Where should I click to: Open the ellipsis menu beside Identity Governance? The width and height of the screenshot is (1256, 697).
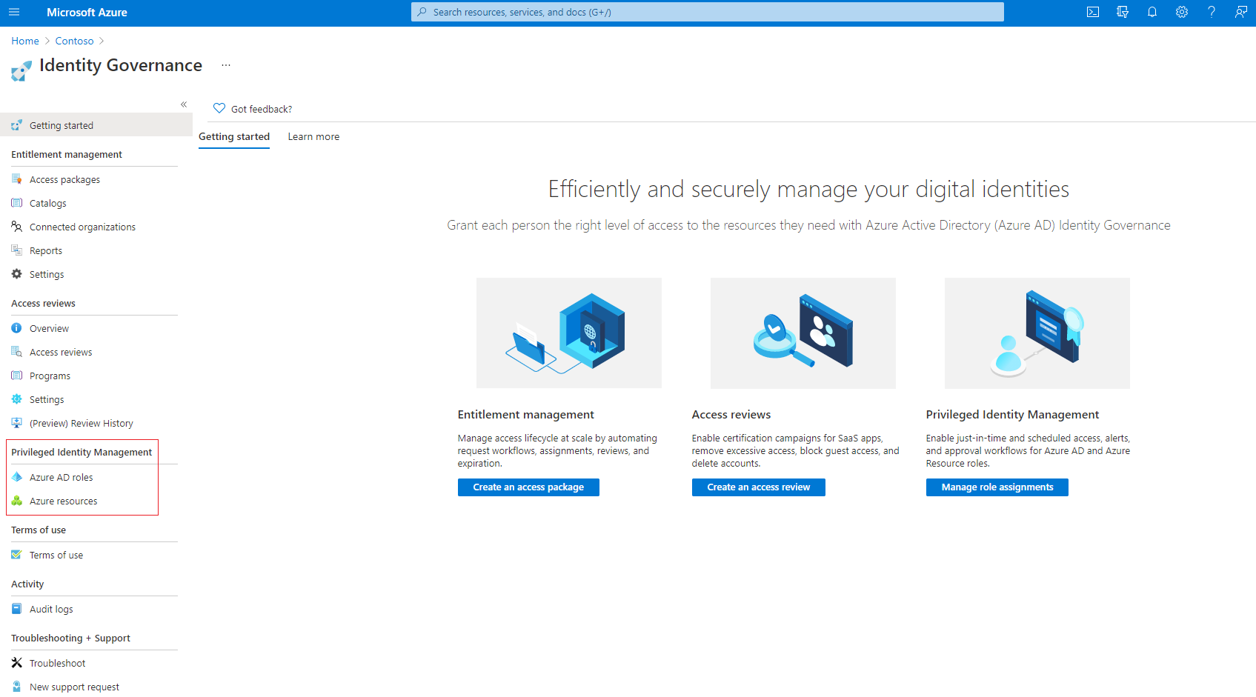(x=226, y=66)
